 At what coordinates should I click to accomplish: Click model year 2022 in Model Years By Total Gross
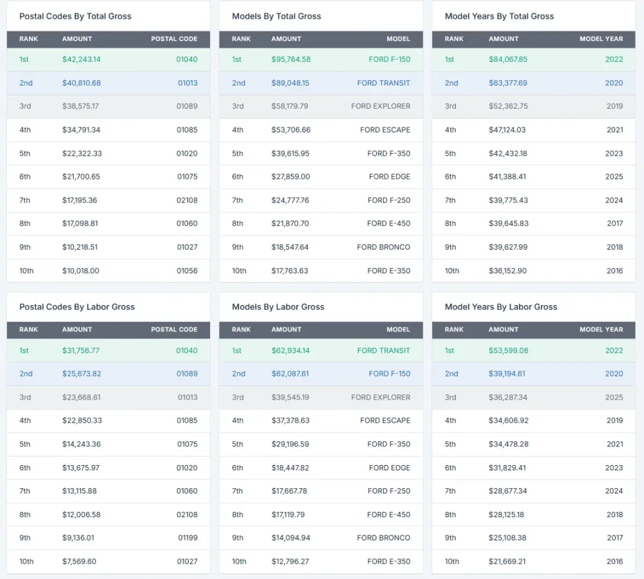[x=614, y=59]
